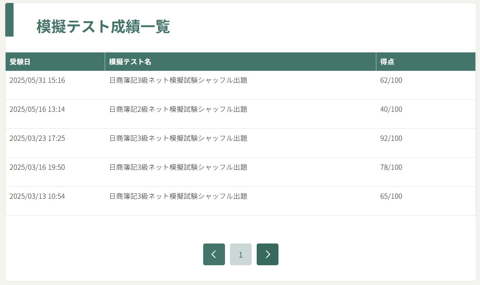Click the previous page arrow button

pos(214,254)
